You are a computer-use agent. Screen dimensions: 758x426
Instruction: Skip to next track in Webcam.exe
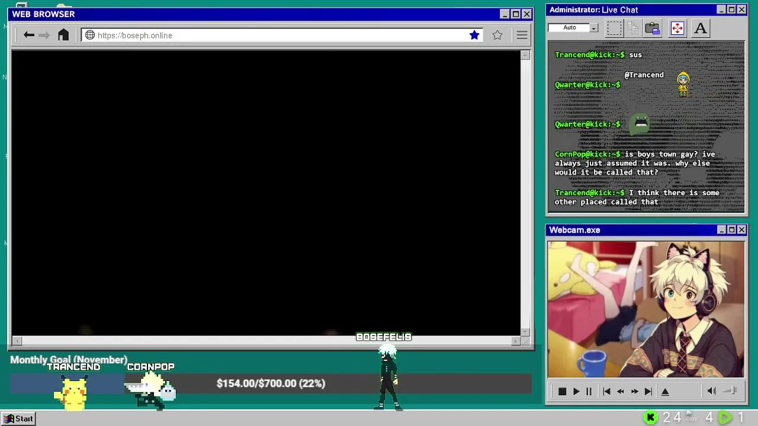(648, 391)
